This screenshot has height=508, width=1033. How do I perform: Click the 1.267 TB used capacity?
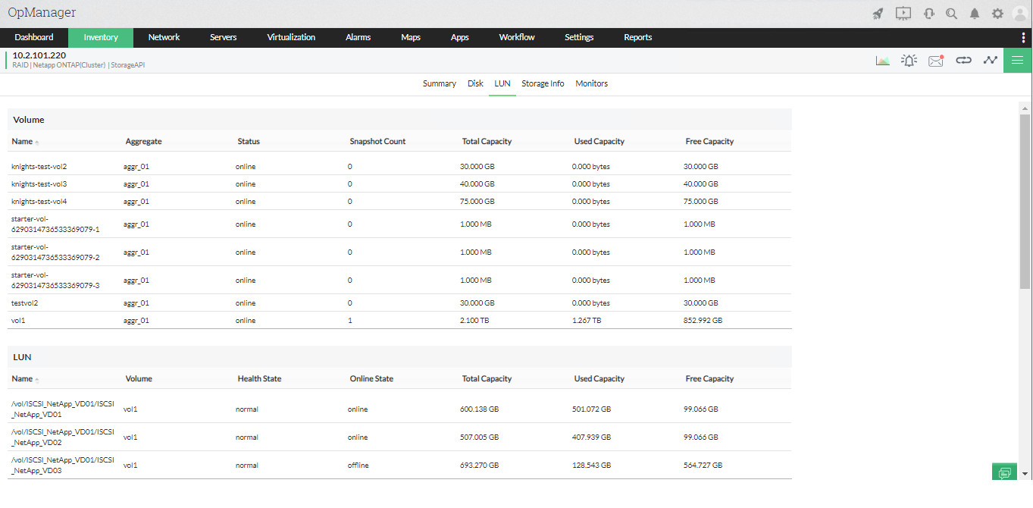click(x=587, y=321)
